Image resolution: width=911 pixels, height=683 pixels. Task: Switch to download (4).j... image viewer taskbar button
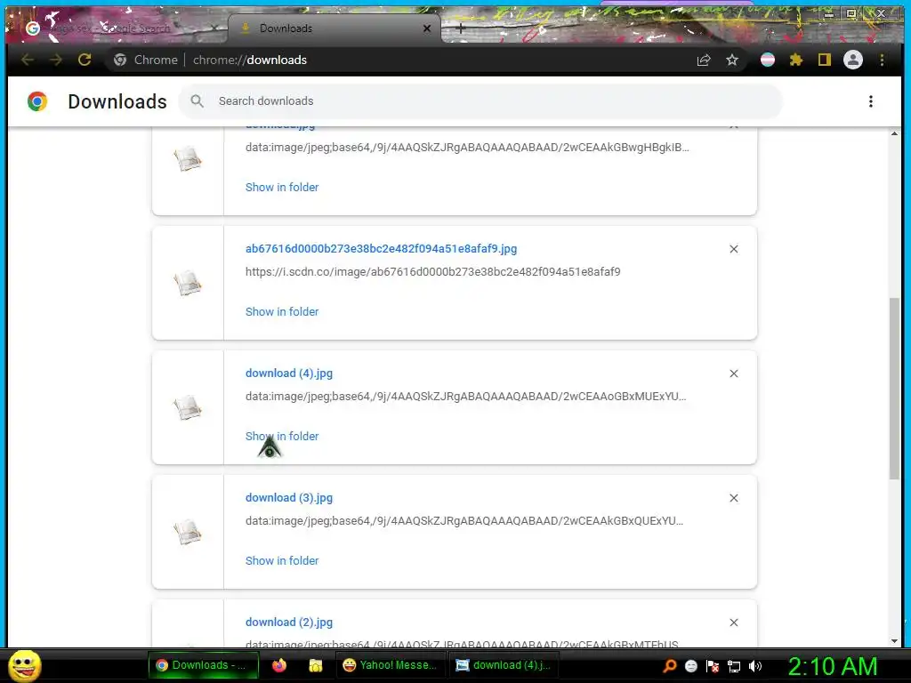[x=504, y=665]
